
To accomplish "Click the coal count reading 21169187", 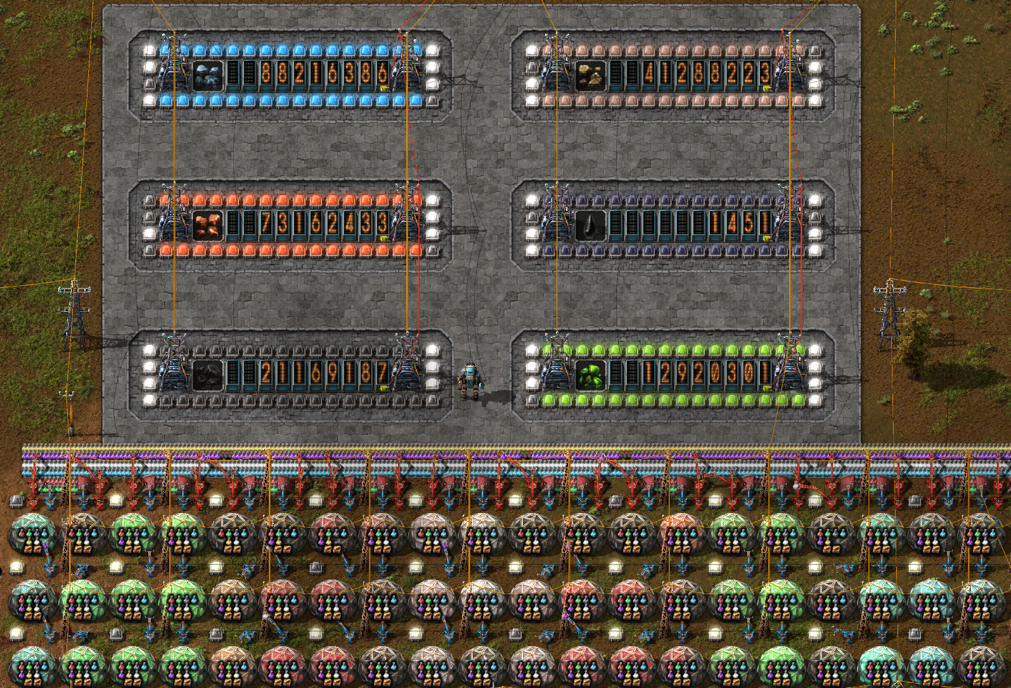I will point(324,374).
